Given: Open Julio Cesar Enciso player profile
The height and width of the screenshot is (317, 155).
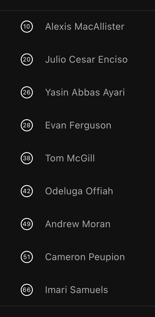Looking at the screenshot, I should 86,59.
